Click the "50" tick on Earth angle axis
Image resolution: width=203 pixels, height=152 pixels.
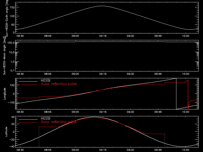pos(13,25)
